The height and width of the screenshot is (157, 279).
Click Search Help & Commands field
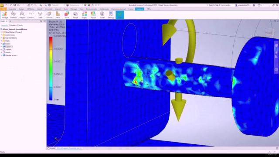click(220, 5)
